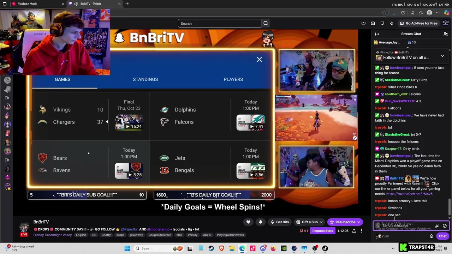Switch to the STANDINGS tab
Image resolution: width=452 pixels, height=254 pixels.
coord(145,79)
